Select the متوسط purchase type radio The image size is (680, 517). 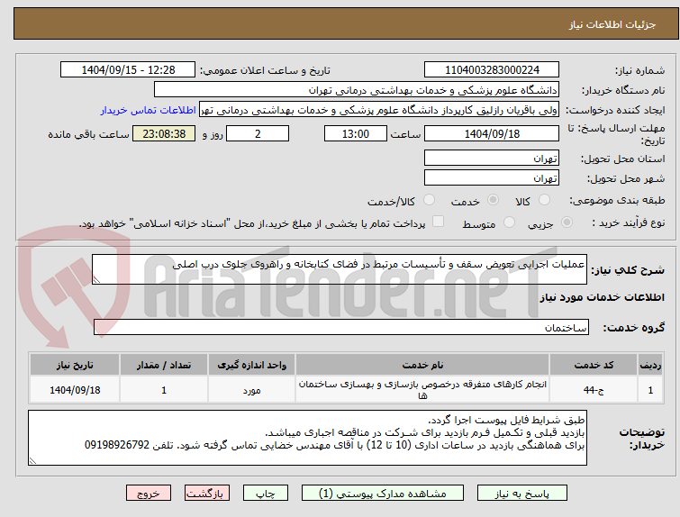[x=509, y=222]
